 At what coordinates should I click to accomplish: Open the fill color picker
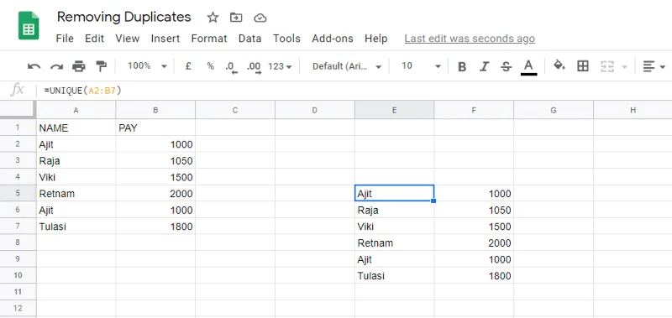(x=559, y=65)
